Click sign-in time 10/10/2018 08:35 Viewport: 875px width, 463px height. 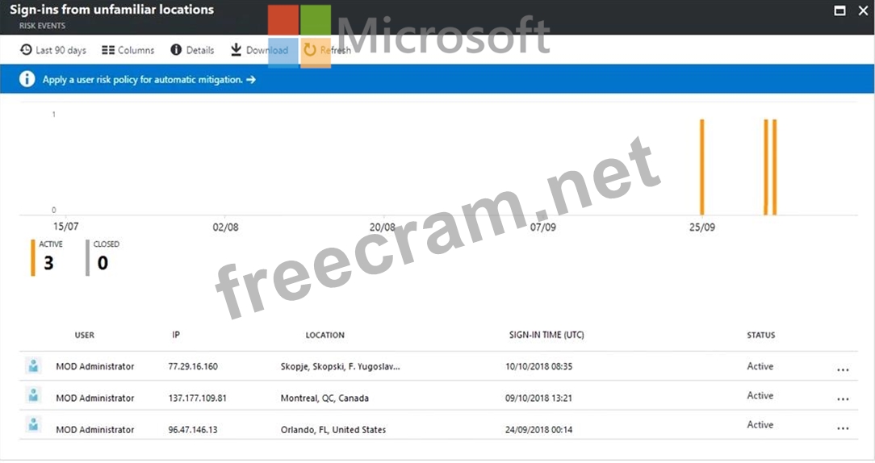click(x=538, y=366)
